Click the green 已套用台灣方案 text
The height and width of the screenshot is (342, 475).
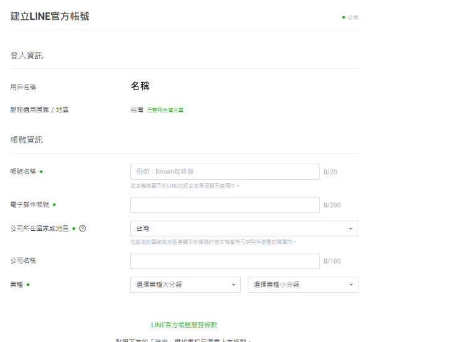[x=165, y=110]
